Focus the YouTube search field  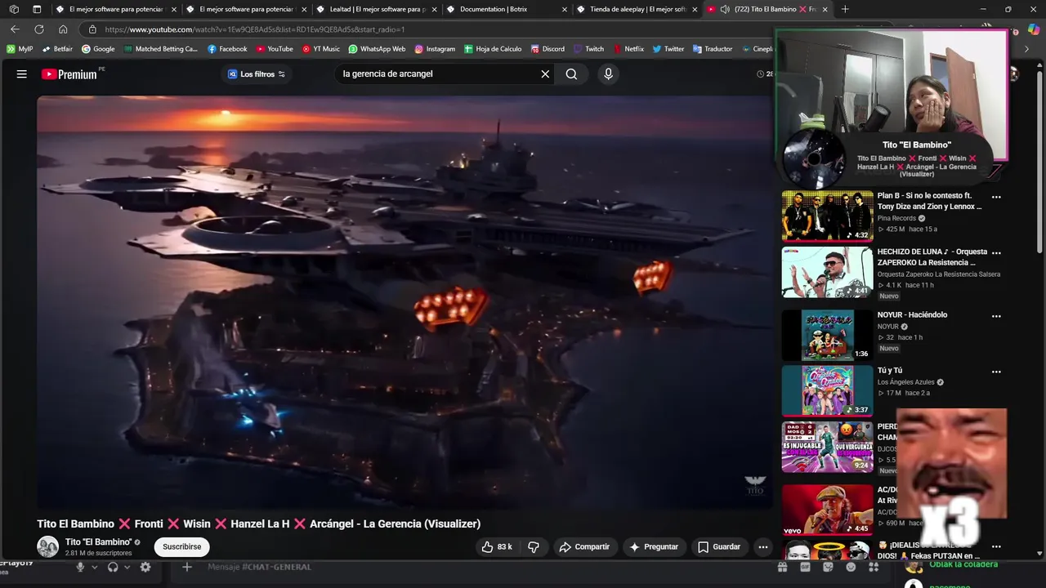click(x=437, y=73)
